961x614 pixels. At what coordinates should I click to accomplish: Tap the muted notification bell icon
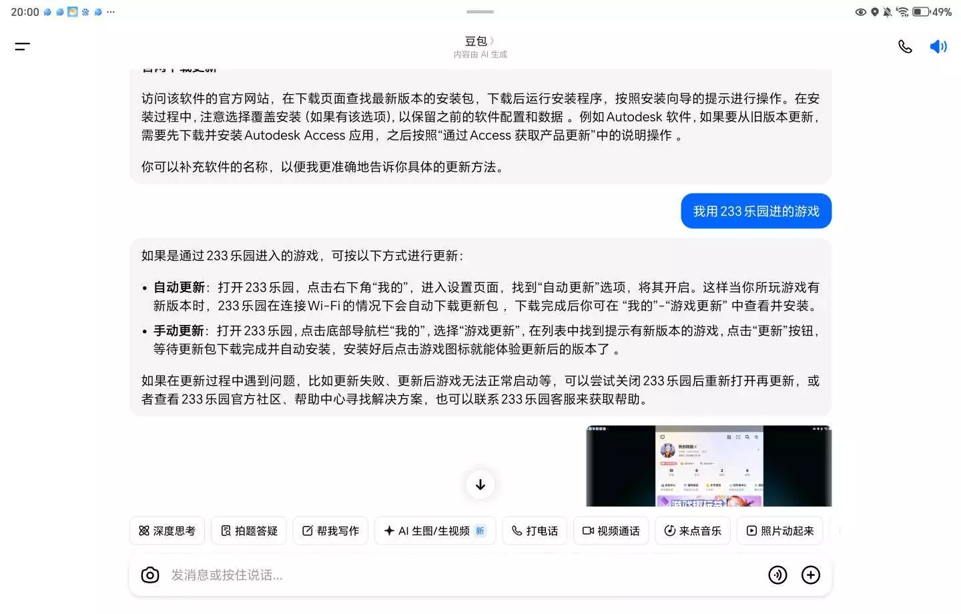point(888,12)
